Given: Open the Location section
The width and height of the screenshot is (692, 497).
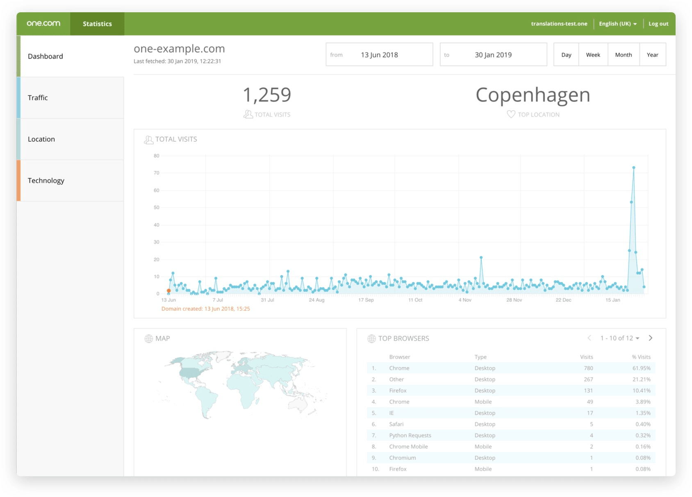Looking at the screenshot, I should pyautogui.click(x=70, y=139).
